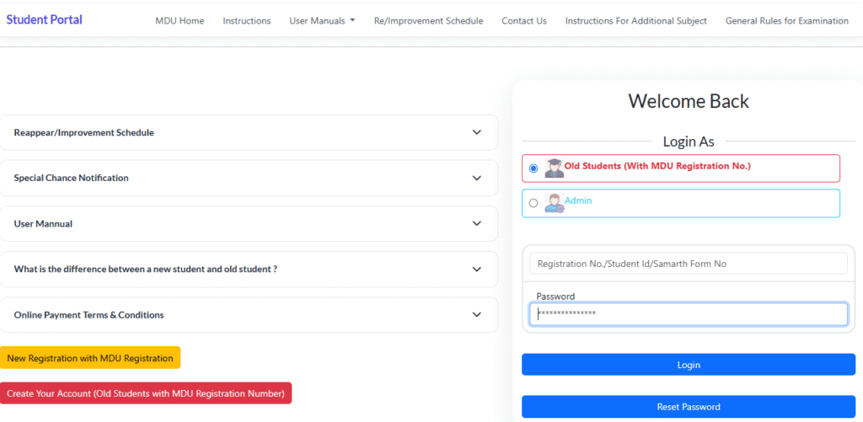Click the Password field label
Viewport: 863px width, 422px height.
click(x=555, y=296)
